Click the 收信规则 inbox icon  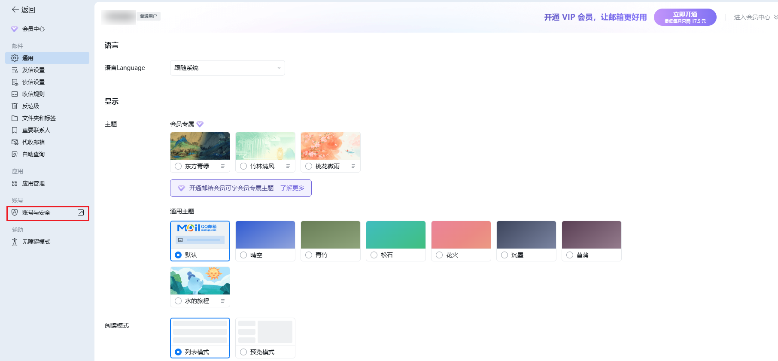[x=15, y=94]
